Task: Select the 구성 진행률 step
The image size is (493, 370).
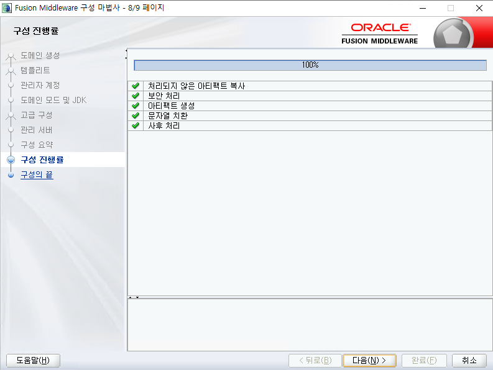Action: point(42,160)
